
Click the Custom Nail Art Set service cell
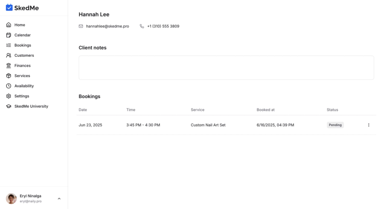(x=208, y=125)
